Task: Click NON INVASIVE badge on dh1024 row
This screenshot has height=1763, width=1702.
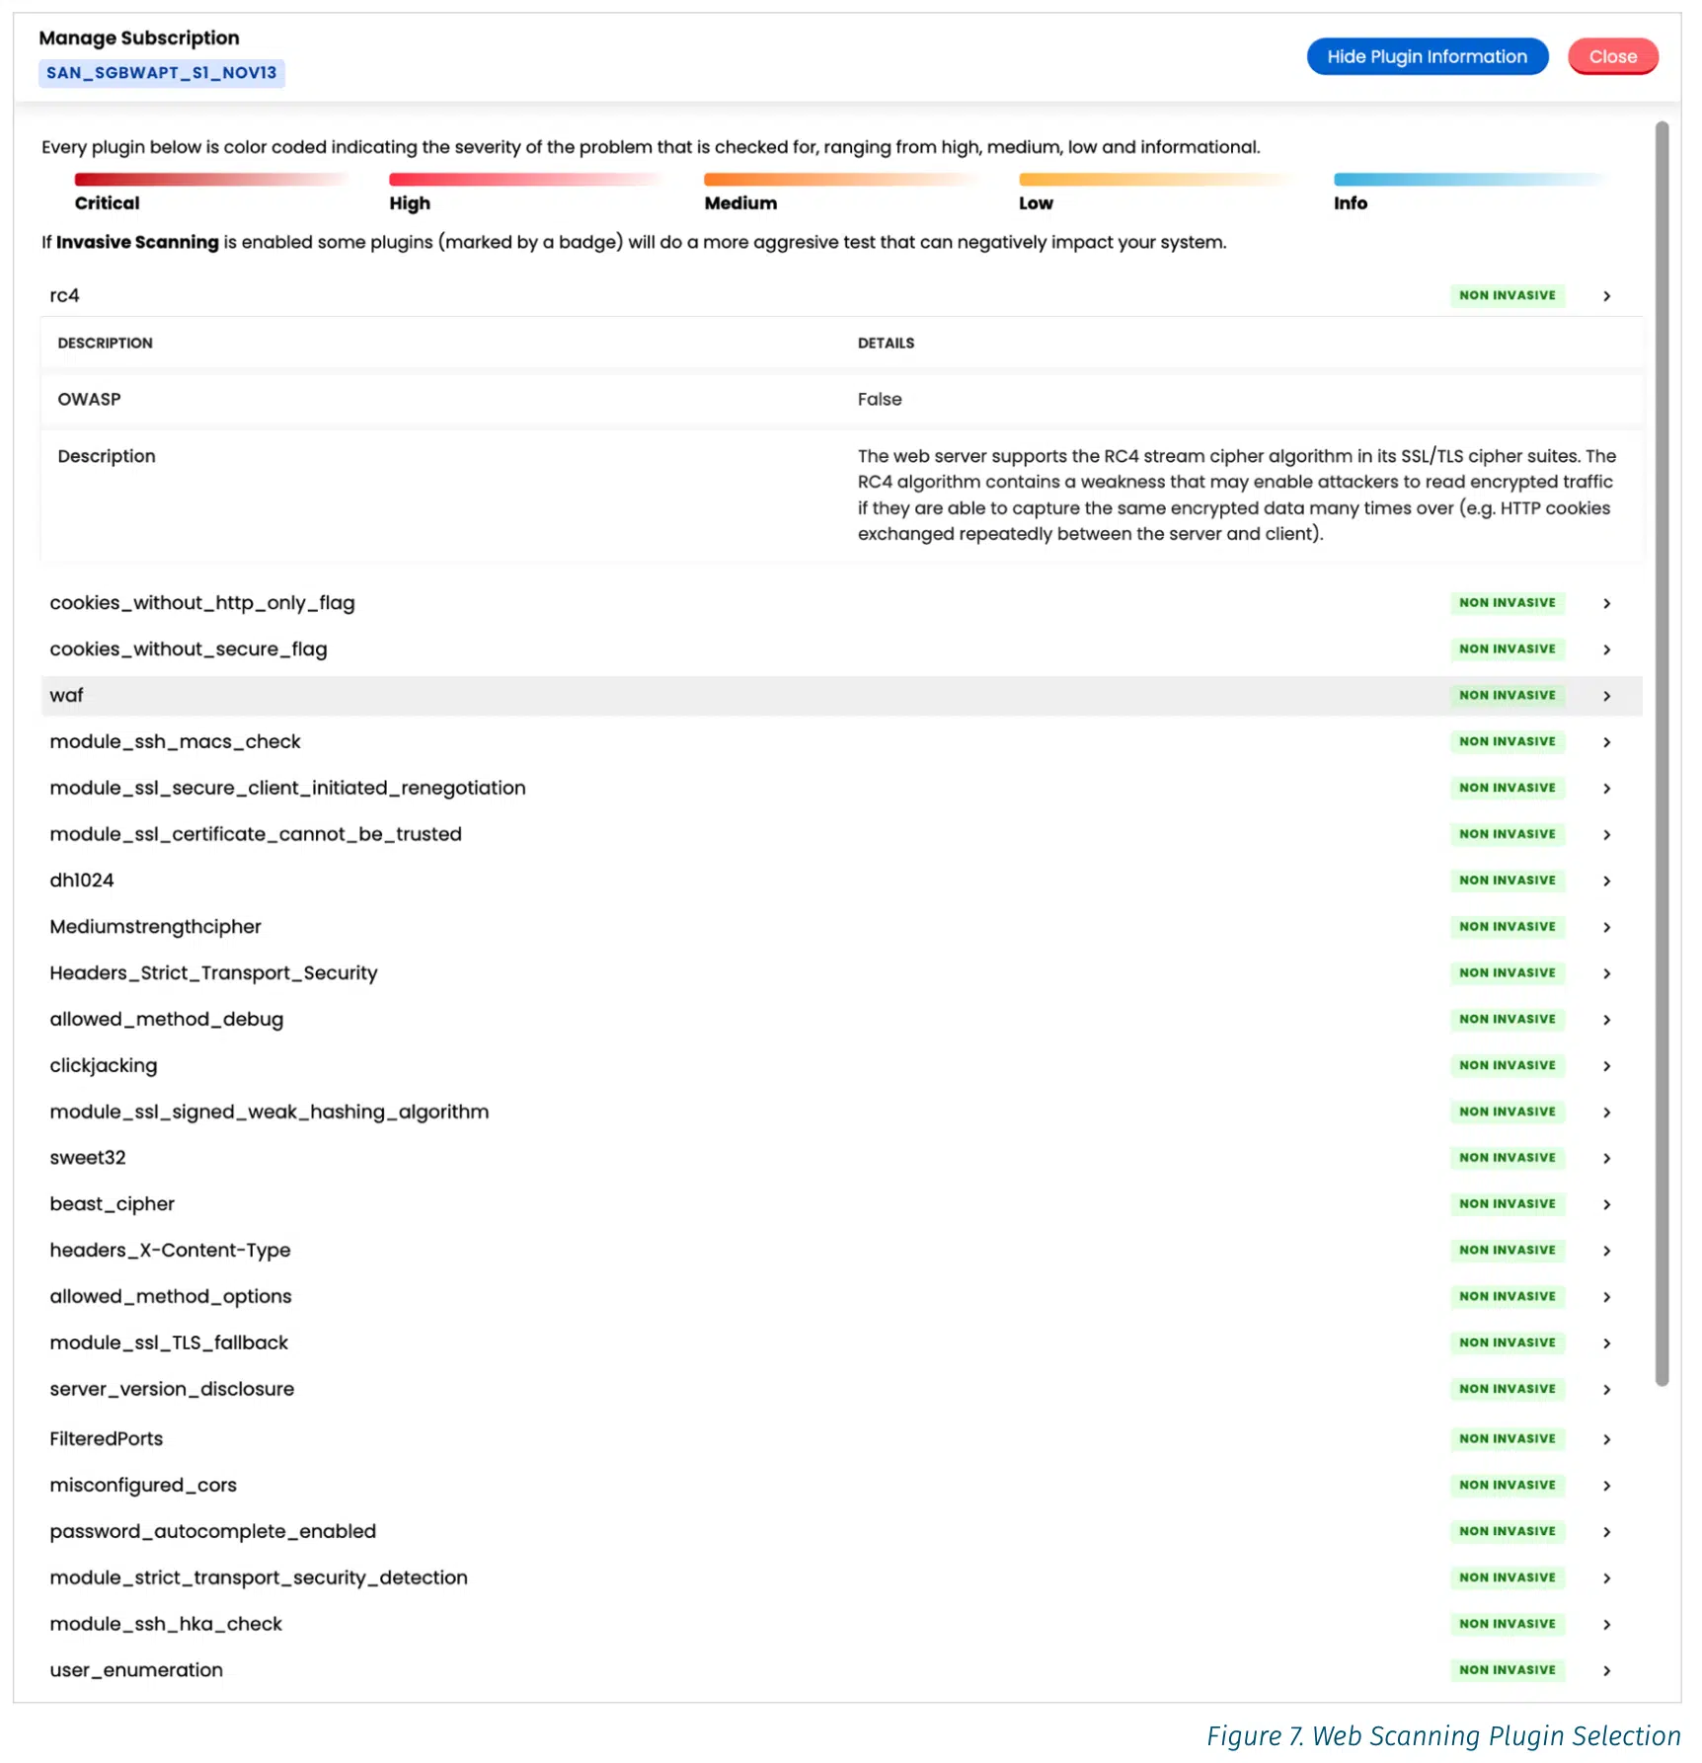Action: tap(1507, 881)
